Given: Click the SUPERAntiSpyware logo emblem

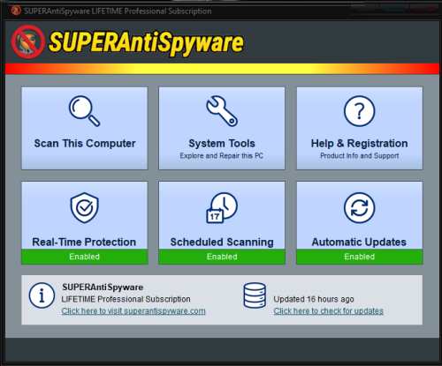Looking at the screenshot, I should 28,41.
